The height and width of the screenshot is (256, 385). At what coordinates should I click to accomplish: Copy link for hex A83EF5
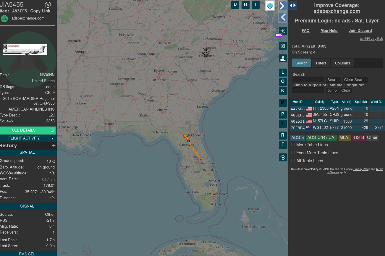[x=40, y=11]
